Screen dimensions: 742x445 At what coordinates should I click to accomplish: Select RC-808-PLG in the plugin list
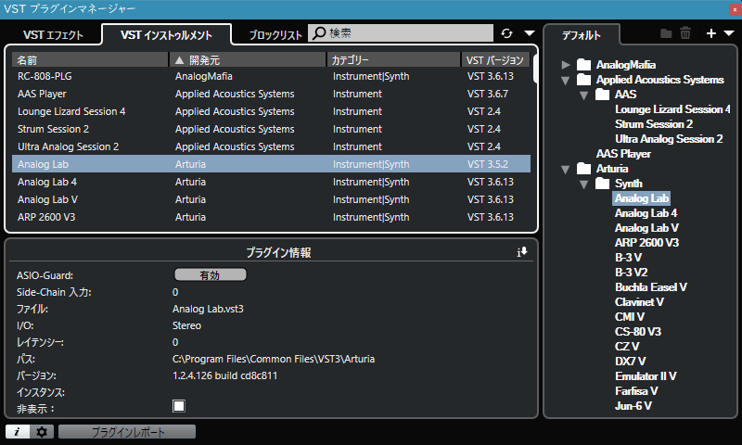pos(271,76)
